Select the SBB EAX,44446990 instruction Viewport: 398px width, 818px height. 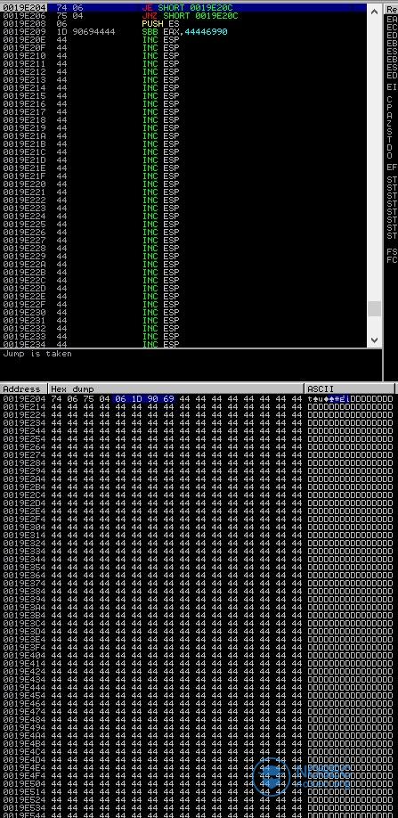[x=183, y=32]
